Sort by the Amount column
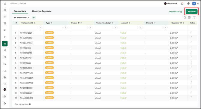This screenshot has width=201, height=109. coord(130,23)
